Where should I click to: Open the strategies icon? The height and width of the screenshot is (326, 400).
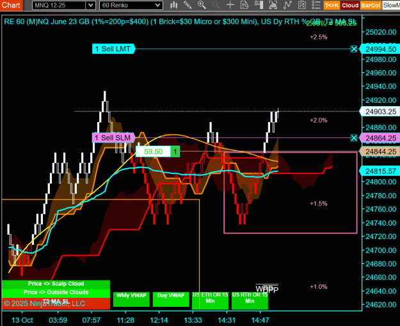(x=302, y=5)
